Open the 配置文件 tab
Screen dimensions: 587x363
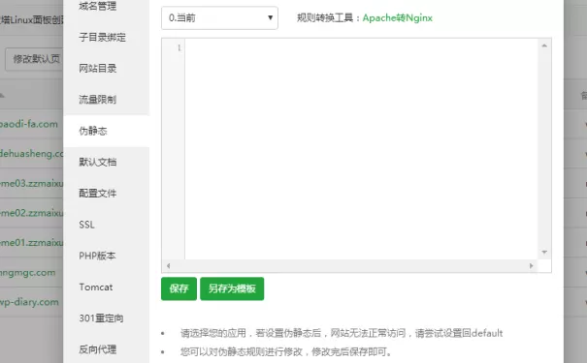tap(98, 193)
